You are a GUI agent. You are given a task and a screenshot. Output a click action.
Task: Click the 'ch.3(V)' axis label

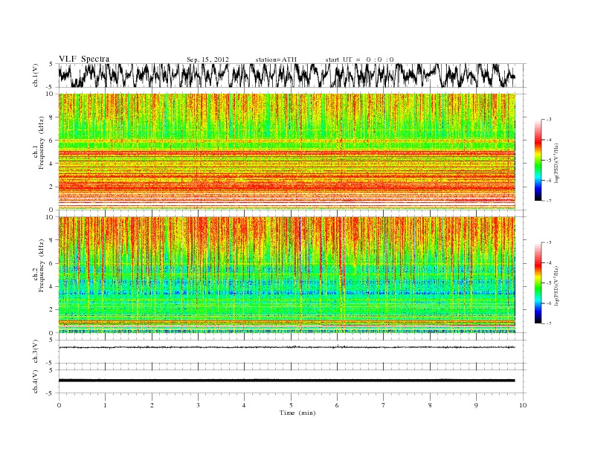(x=36, y=352)
